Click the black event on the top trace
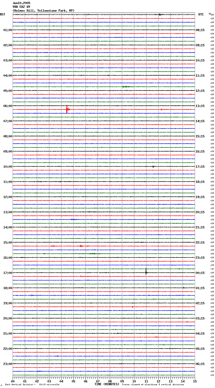215x388 pixels. 160,15
